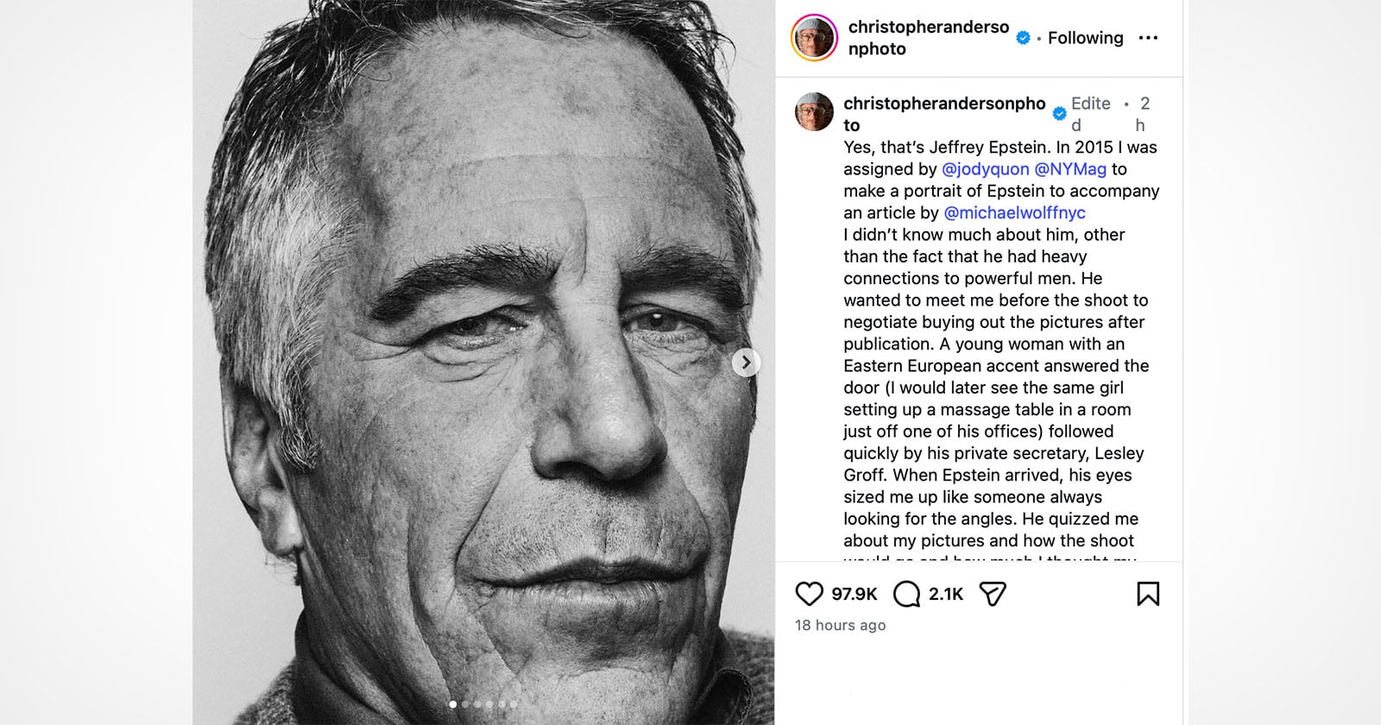Advance the carousel with the next arrow
The image size is (1381, 725).
747,363
